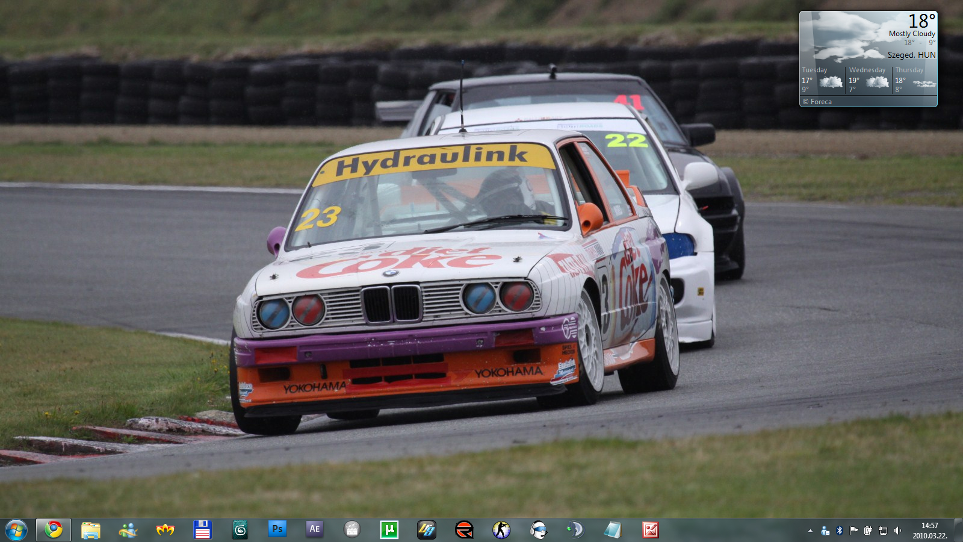This screenshot has height=542, width=963.
Task: Click the 18° current temperature reading
Action: click(x=922, y=21)
